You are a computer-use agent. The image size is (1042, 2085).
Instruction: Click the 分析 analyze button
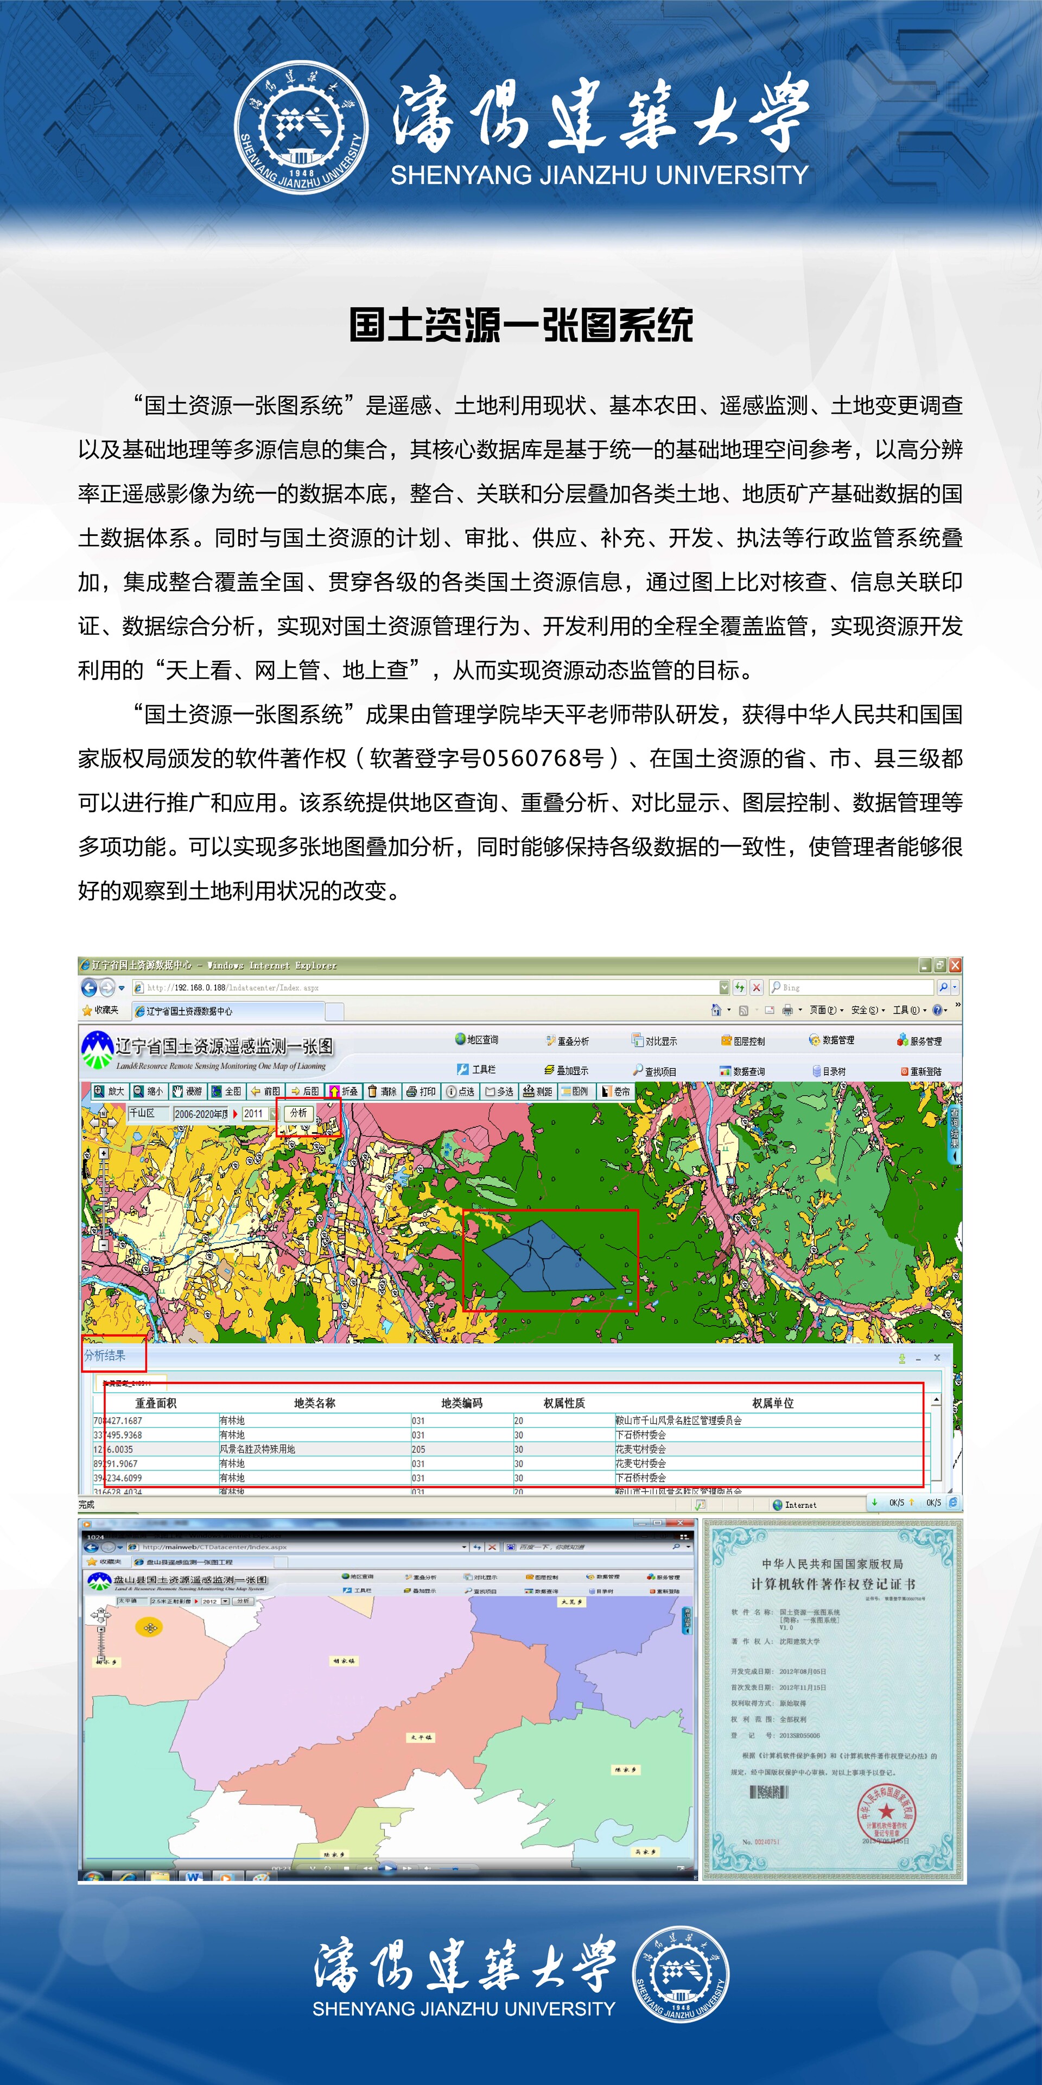(x=298, y=1113)
